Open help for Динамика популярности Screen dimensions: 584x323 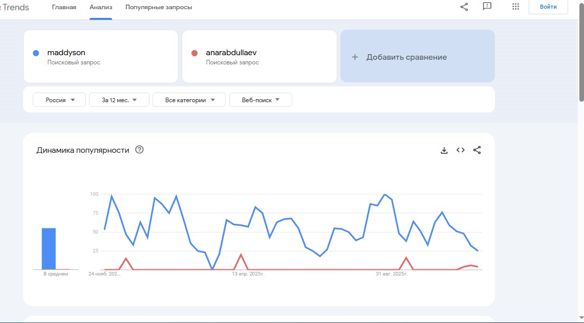(139, 150)
